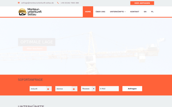Click the envelope email icon

(19, 3)
